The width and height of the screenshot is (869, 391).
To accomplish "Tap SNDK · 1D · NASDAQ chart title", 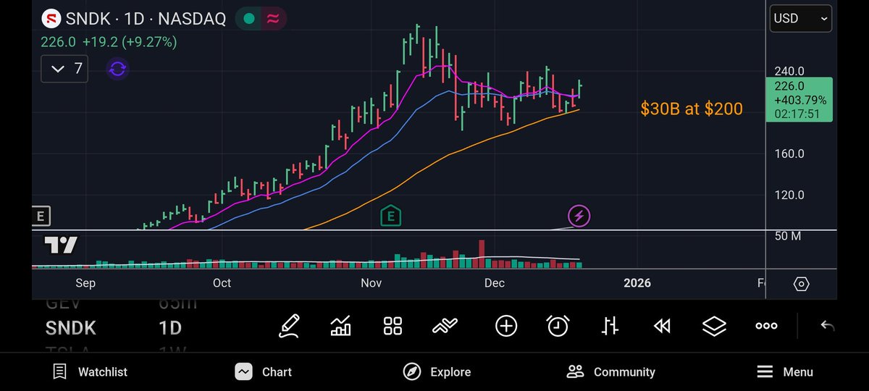I will coord(146,19).
